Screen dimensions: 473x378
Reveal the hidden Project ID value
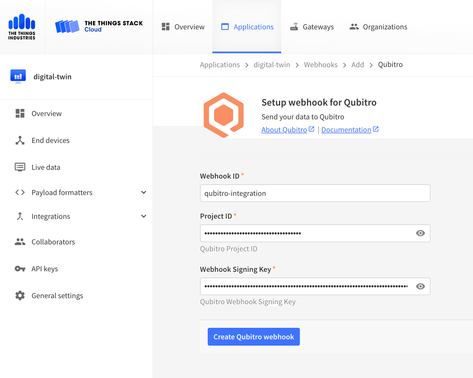(420, 233)
